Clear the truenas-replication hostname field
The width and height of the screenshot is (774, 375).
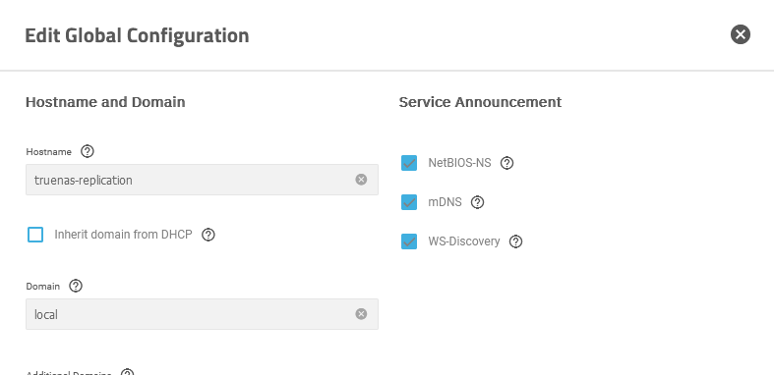[x=361, y=180]
